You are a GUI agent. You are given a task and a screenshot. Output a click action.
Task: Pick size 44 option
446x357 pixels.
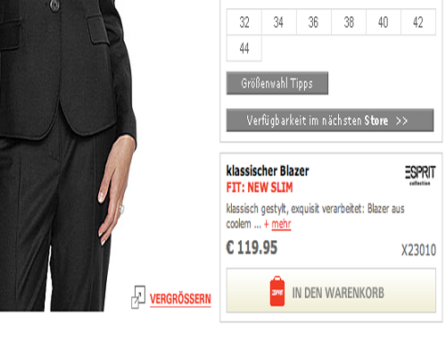244,48
